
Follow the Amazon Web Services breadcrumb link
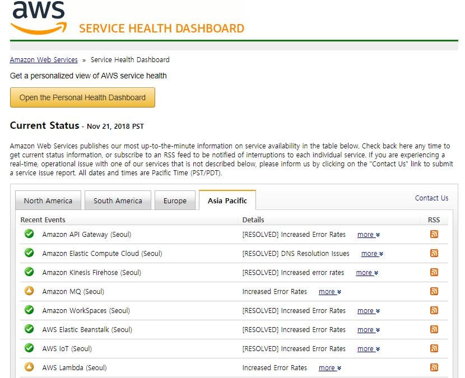pos(44,59)
